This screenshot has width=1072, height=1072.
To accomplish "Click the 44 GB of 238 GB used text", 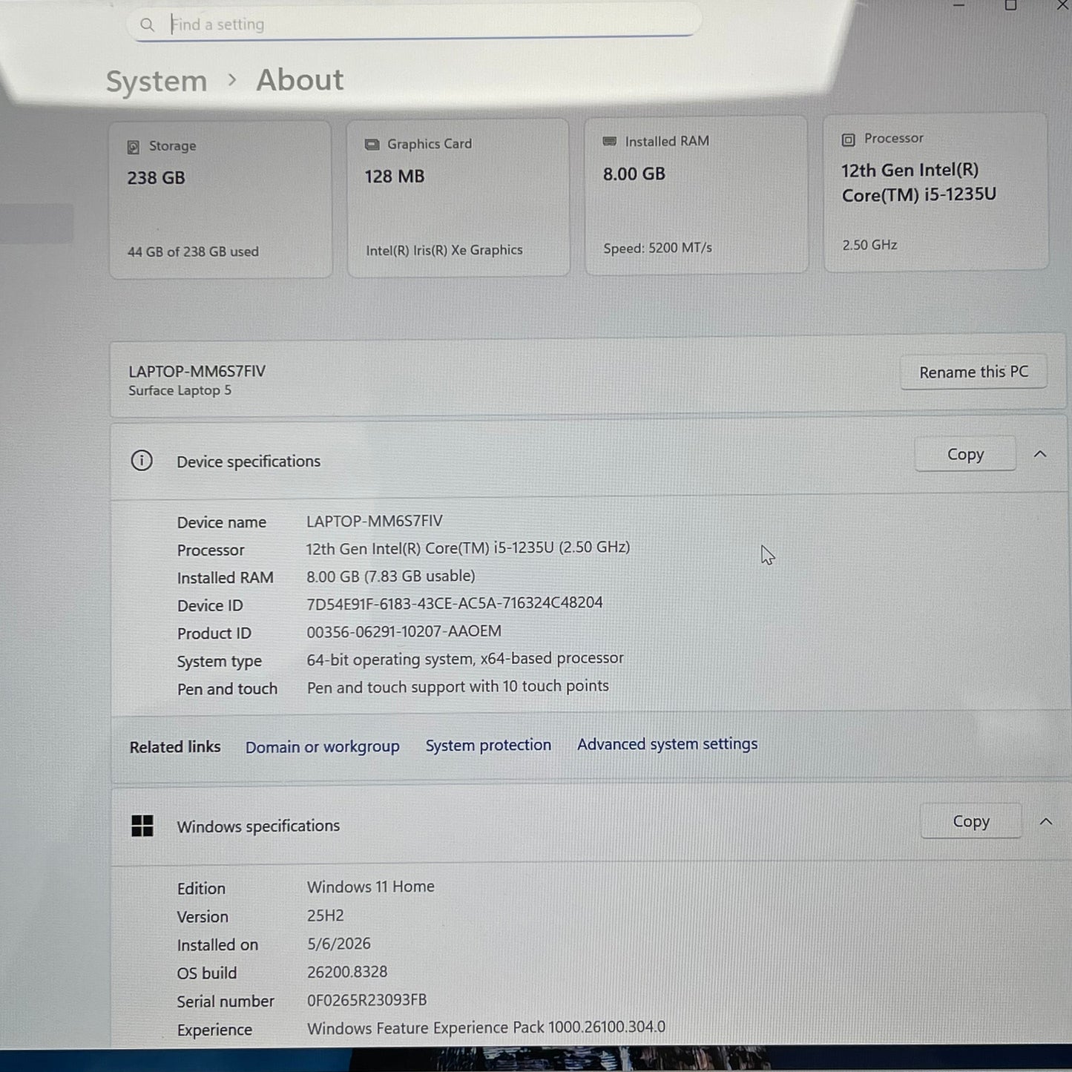I will [x=193, y=252].
